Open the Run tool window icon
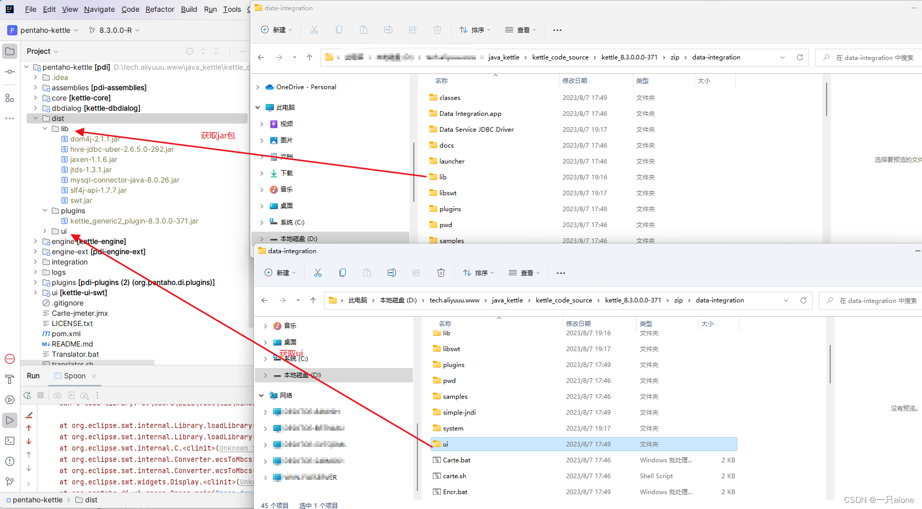This screenshot has height=509, width=922. [x=10, y=420]
